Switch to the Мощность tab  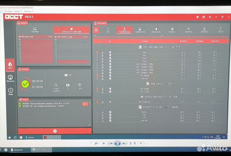(x=156, y=30)
